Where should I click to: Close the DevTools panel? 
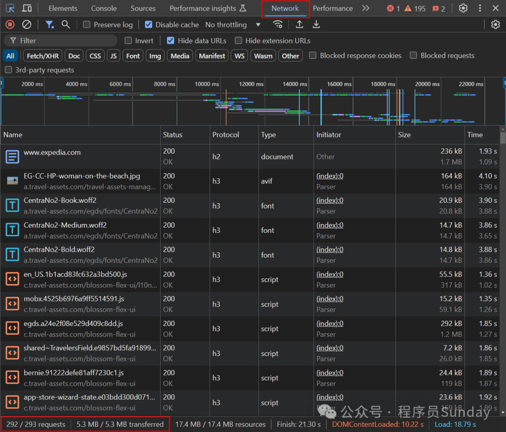coord(496,8)
